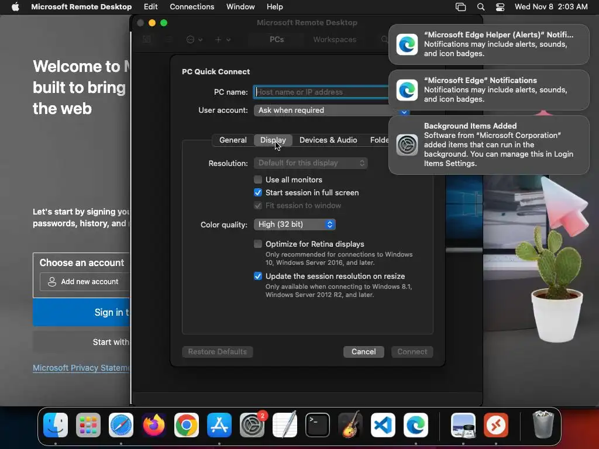Click the Cancel button
599x449 pixels.
(363, 351)
